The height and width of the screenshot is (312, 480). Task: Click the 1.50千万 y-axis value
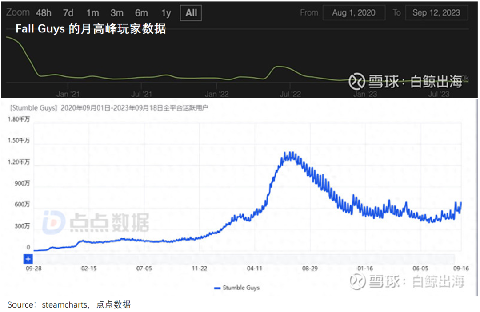[19, 141]
